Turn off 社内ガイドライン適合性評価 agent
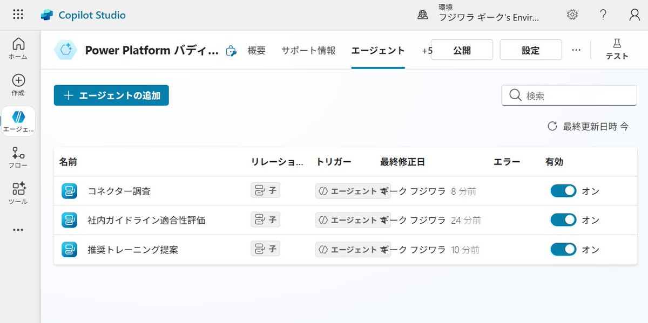This screenshot has width=648, height=323. (563, 219)
